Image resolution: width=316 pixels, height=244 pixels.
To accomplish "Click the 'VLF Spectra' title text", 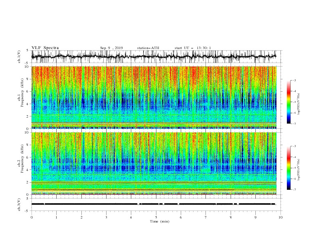I will click(x=45, y=48).
